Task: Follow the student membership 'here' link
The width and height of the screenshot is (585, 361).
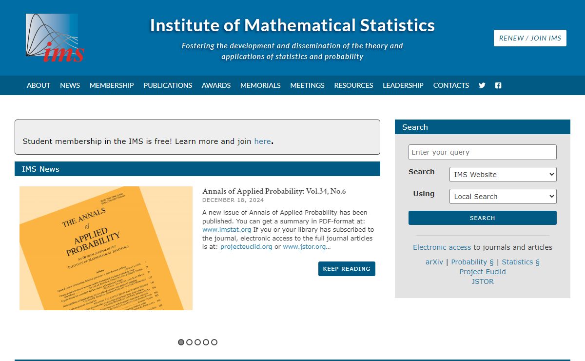Action: pos(262,141)
